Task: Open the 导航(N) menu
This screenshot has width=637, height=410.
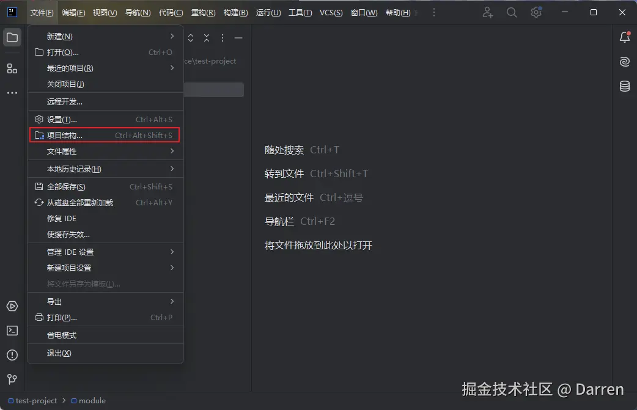Action: pos(138,13)
